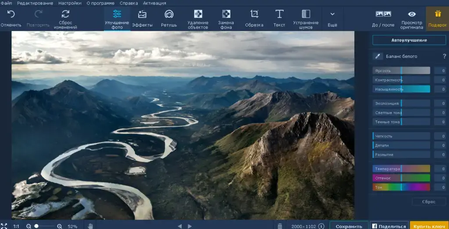Image resolution: width=449 pixels, height=229 pixels.
Task: Toggle Before/After (До / после) view
Action: tap(383, 14)
